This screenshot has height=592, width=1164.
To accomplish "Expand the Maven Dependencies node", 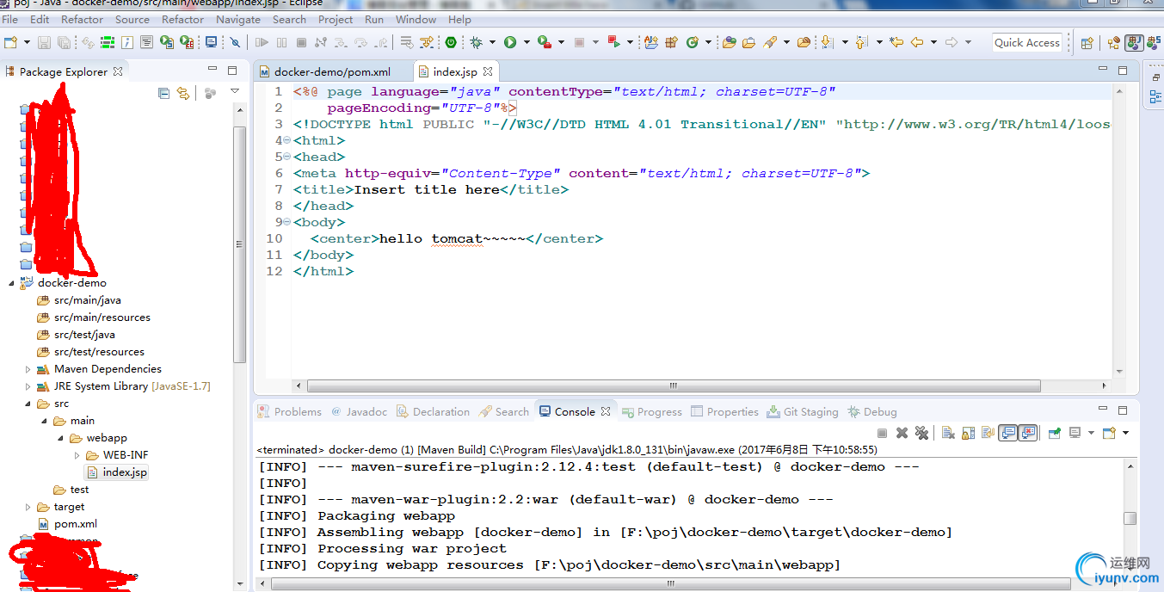I will point(28,369).
